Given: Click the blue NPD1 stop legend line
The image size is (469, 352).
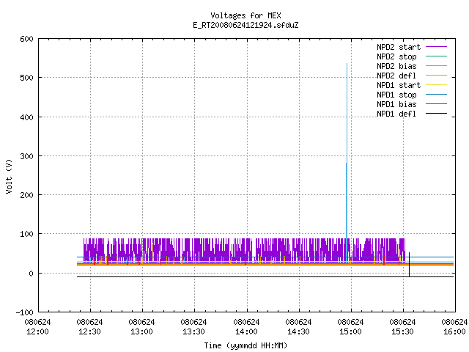Looking at the screenshot, I should click(x=437, y=95).
